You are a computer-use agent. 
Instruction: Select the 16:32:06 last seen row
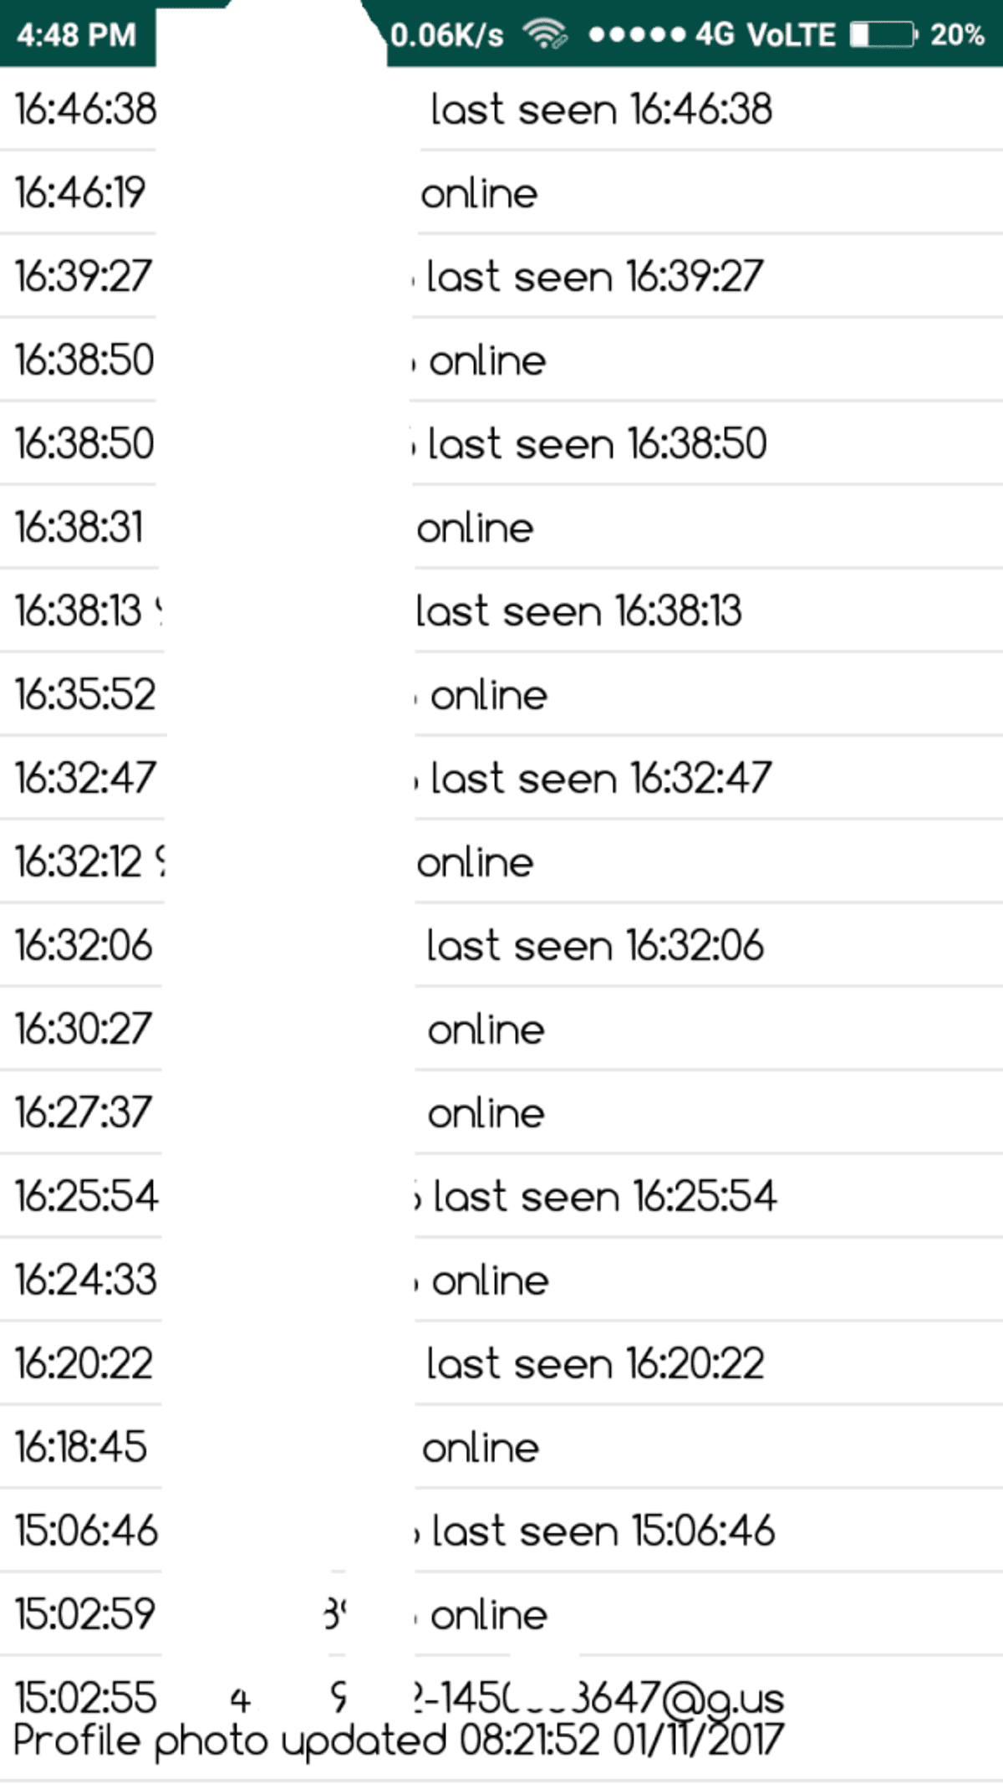[x=594, y=946]
